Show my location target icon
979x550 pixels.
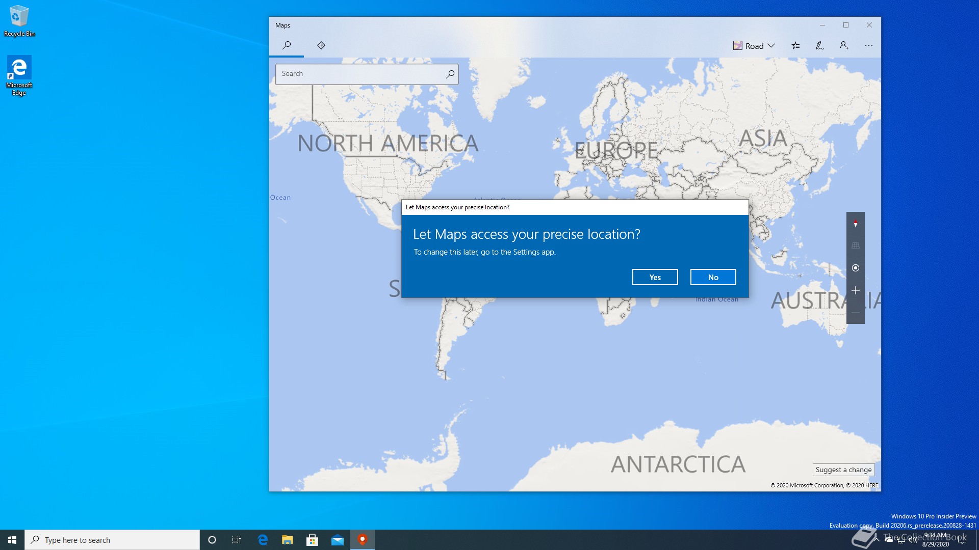click(856, 268)
